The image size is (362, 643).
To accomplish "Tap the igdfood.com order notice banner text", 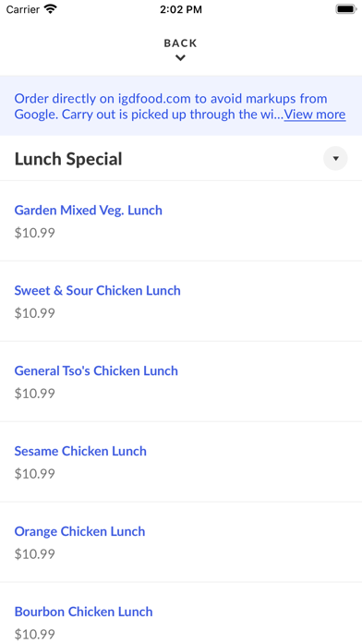I will click(x=180, y=106).
